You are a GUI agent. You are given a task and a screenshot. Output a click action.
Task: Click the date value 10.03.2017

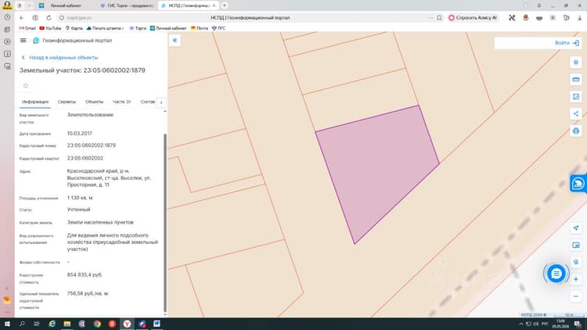click(79, 133)
